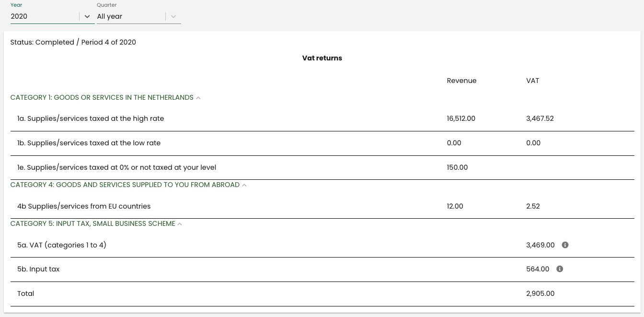This screenshot has width=644, height=317.
Task: Click the VAT column header
Action: (532, 81)
